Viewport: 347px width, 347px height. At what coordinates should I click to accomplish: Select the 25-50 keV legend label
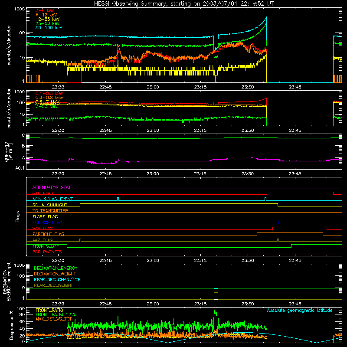click(47, 23)
